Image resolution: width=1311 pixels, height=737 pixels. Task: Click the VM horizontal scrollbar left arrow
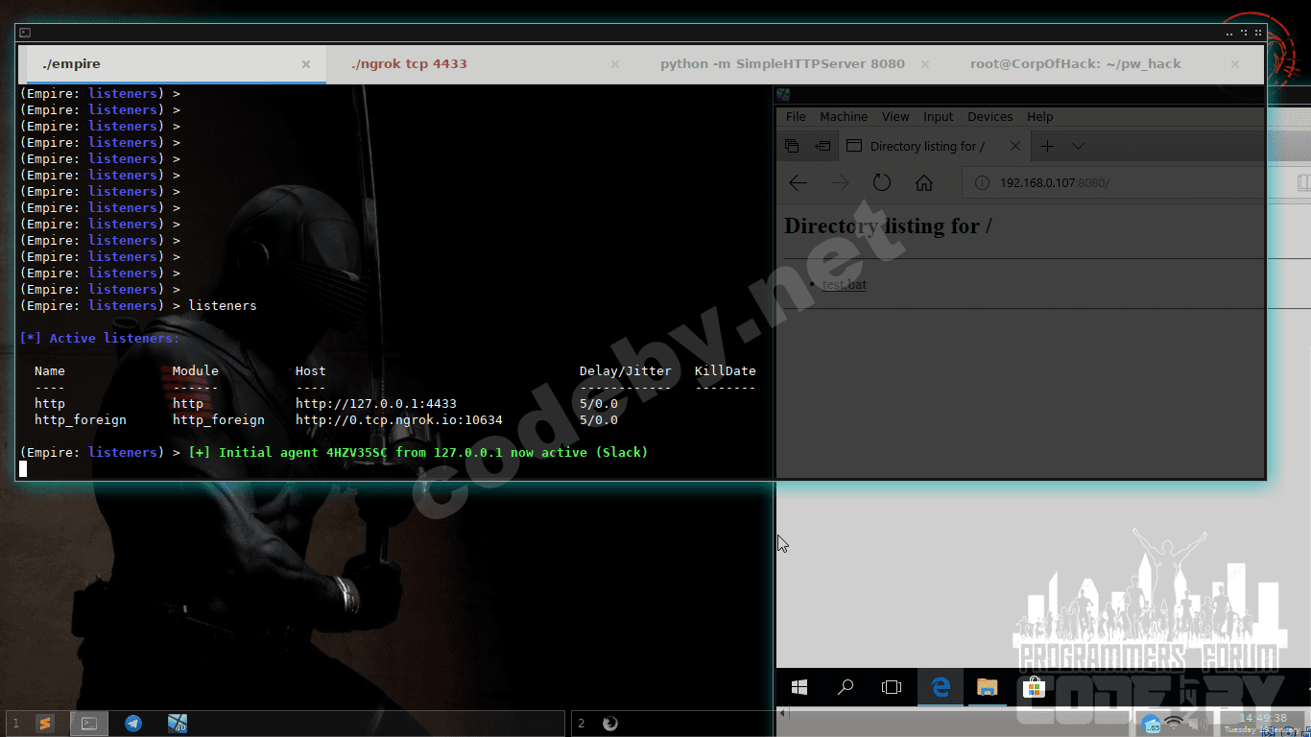[x=783, y=713]
